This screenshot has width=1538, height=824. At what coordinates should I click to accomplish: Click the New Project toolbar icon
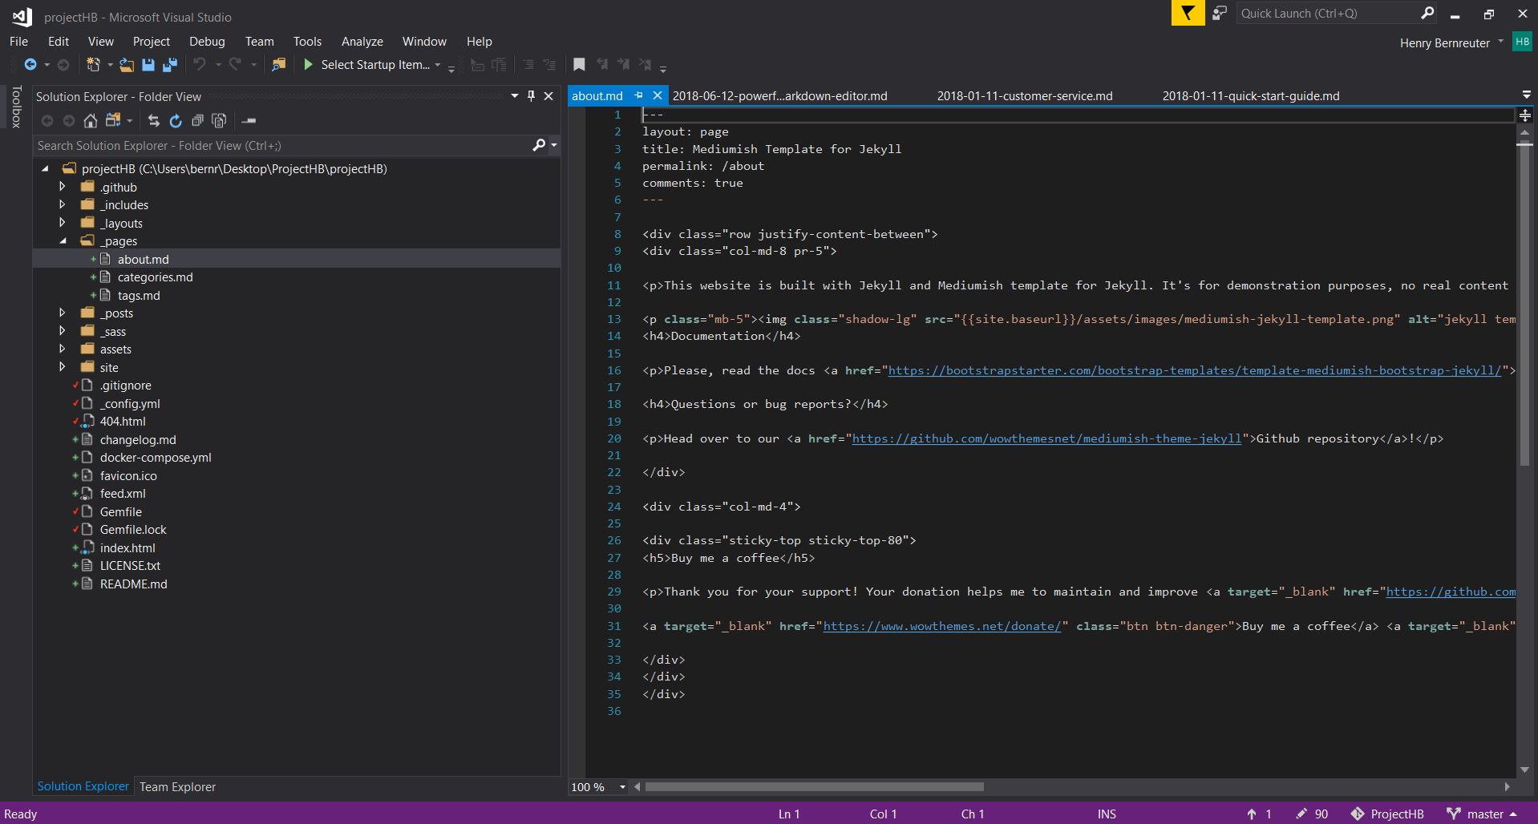coord(94,65)
